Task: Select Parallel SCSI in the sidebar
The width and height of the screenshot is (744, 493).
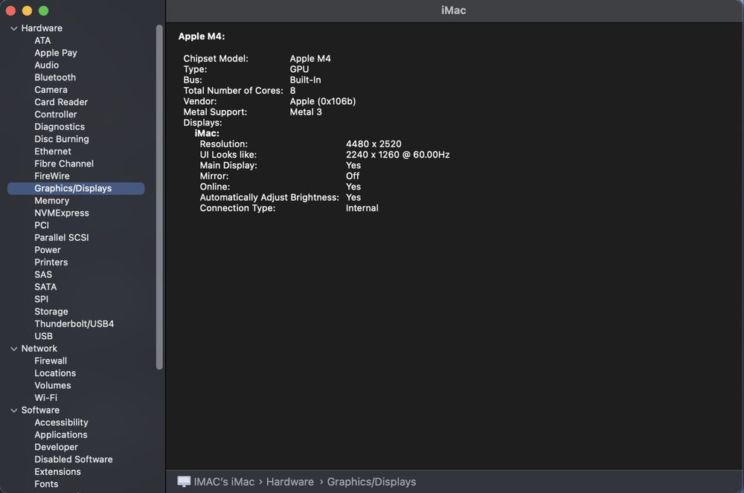Action: click(62, 238)
